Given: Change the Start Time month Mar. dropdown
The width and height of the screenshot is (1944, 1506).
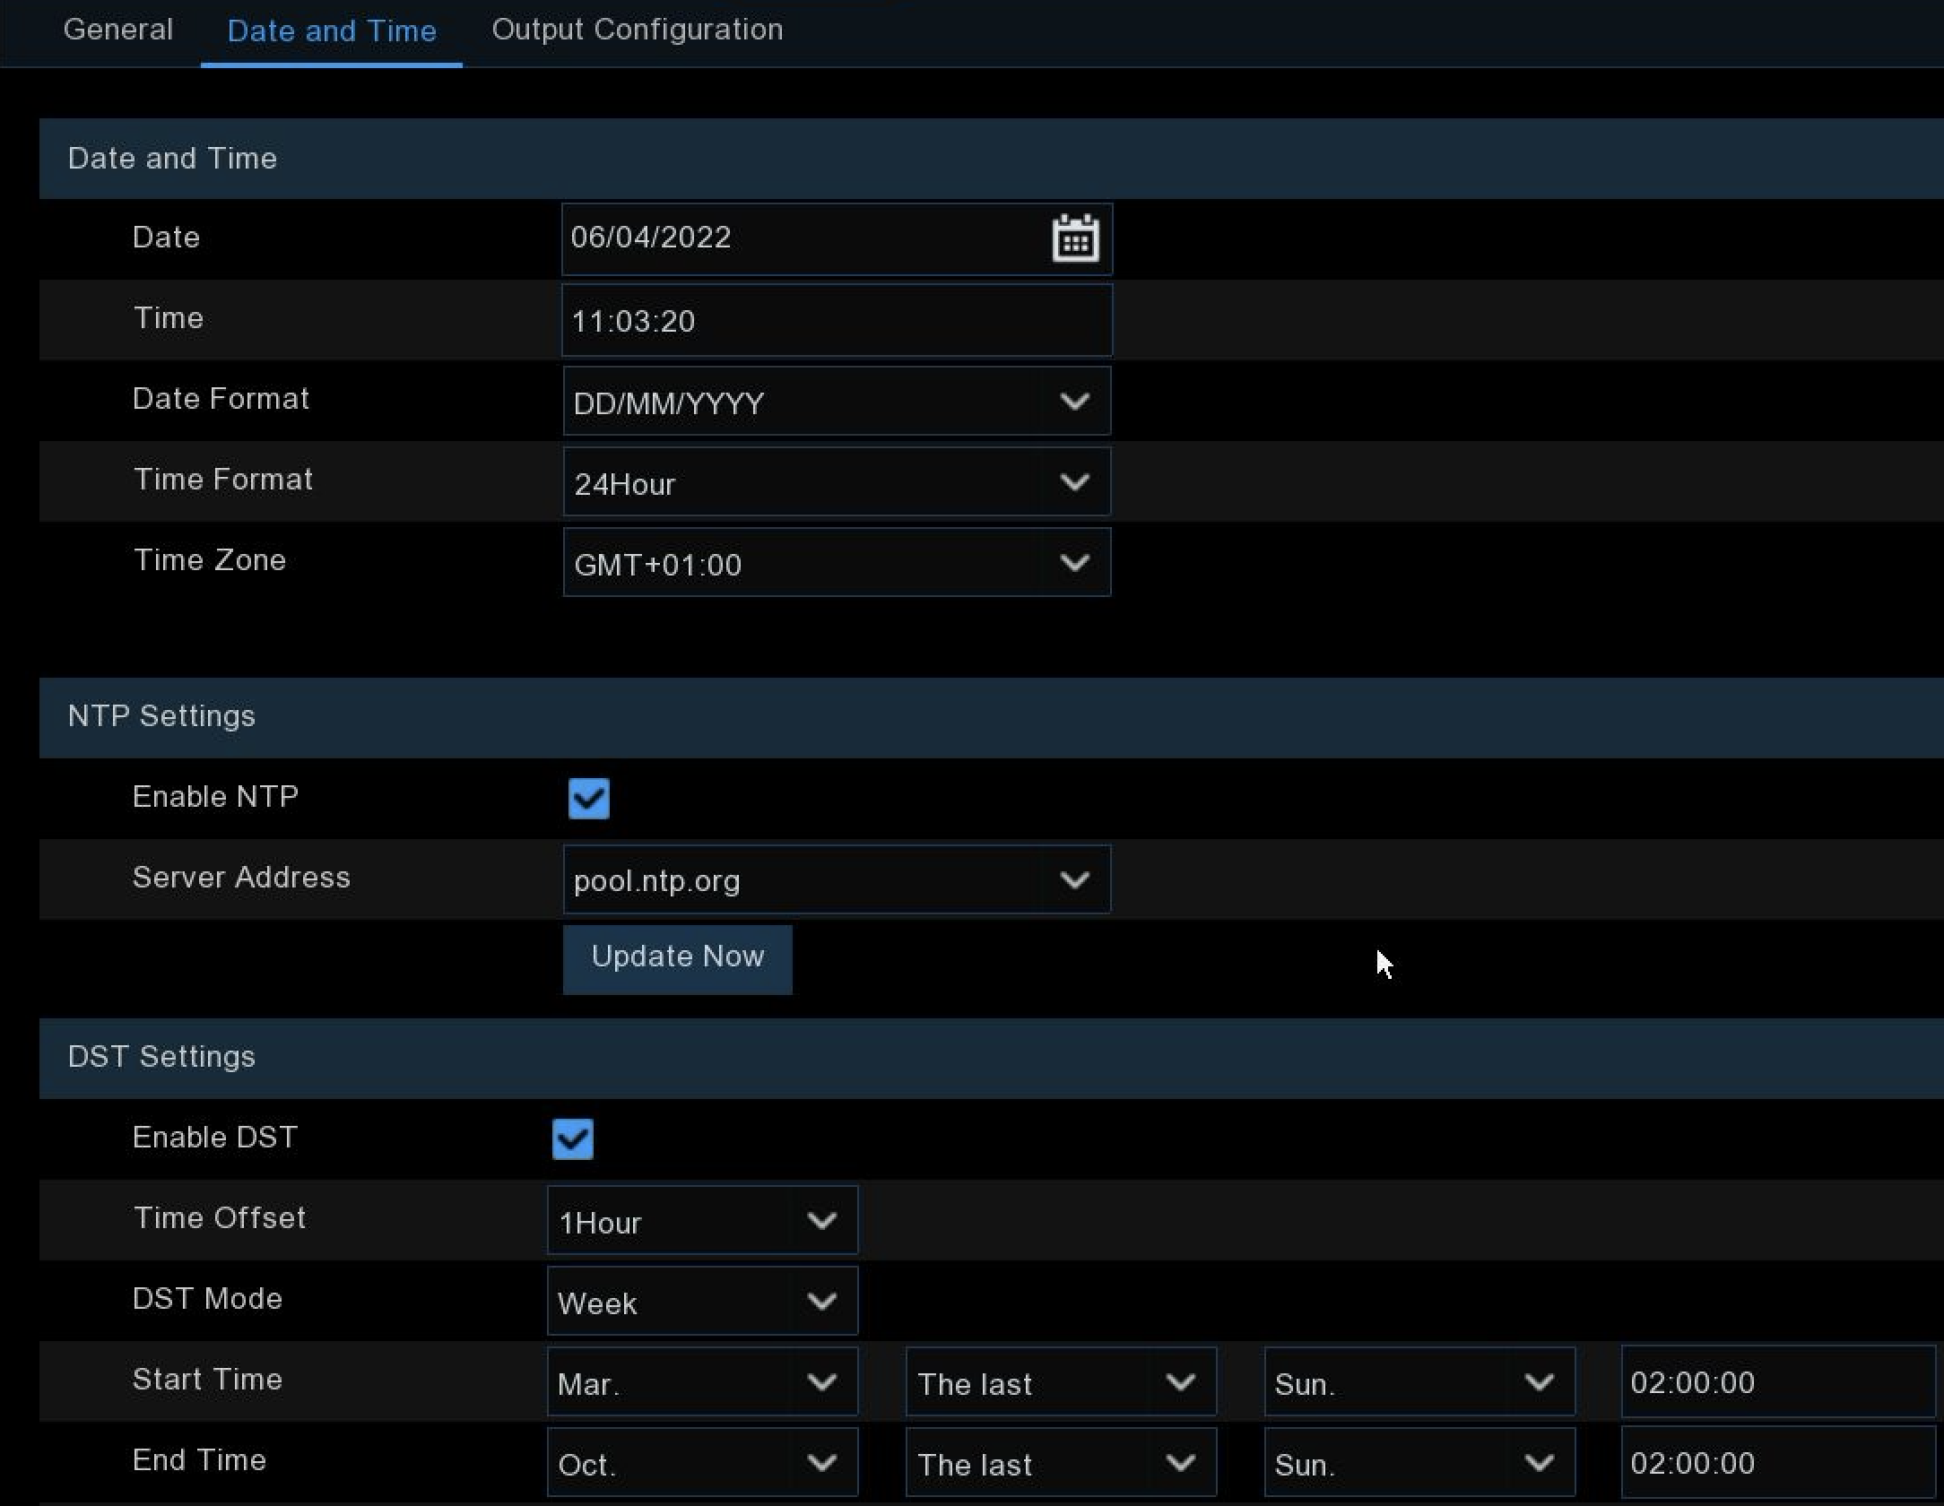Looking at the screenshot, I should click(701, 1382).
